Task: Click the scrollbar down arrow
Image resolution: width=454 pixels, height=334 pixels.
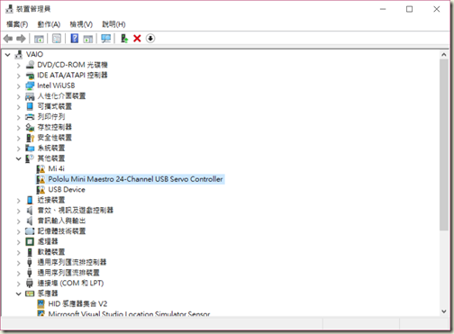Action: tap(444, 311)
